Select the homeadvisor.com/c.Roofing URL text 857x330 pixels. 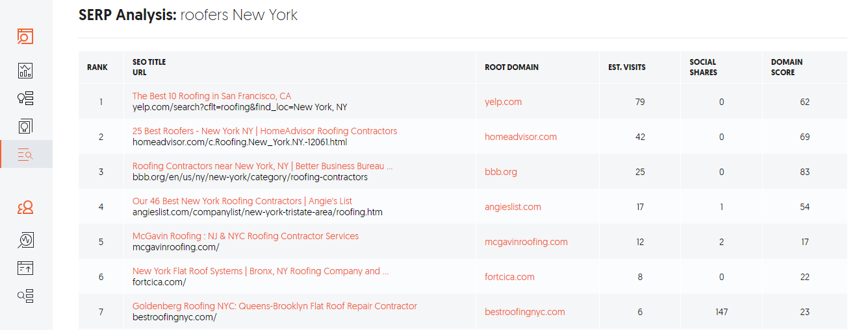point(240,142)
